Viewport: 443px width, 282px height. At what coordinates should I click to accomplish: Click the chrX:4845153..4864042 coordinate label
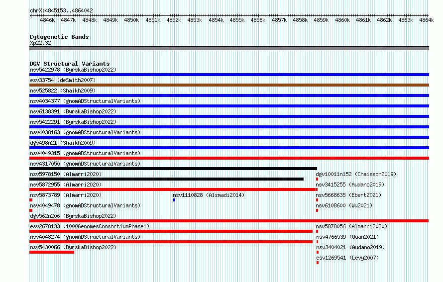tap(61, 11)
